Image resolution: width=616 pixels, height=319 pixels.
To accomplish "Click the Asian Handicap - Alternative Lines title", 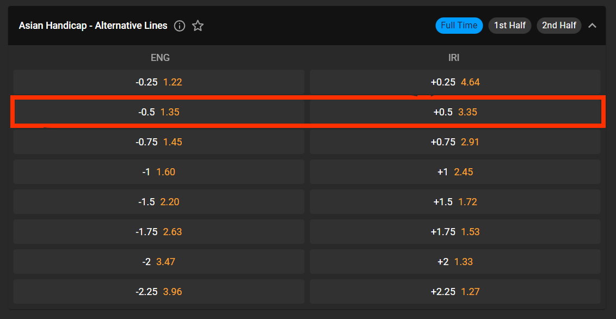I will tap(93, 26).
